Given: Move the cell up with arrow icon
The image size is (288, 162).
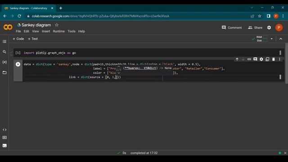Looking at the screenshot, I should [x=237, y=59].
